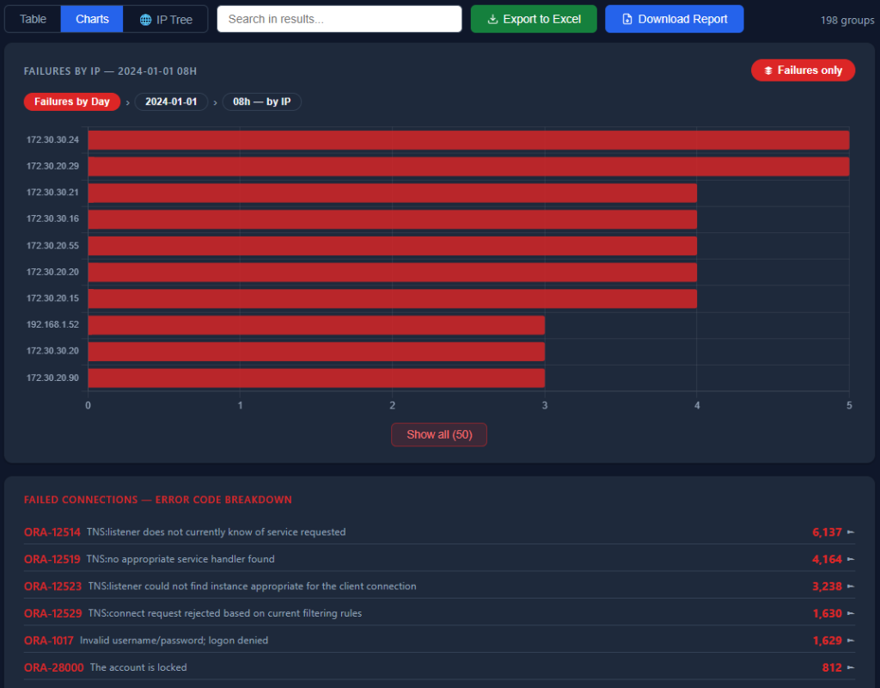Click the ORA-12523 error code
The width and height of the screenshot is (880, 688).
click(52, 587)
